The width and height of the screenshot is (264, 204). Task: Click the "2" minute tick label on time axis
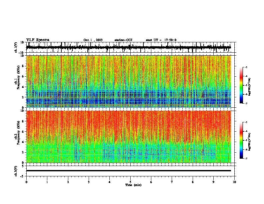pyautogui.click(x=68, y=182)
